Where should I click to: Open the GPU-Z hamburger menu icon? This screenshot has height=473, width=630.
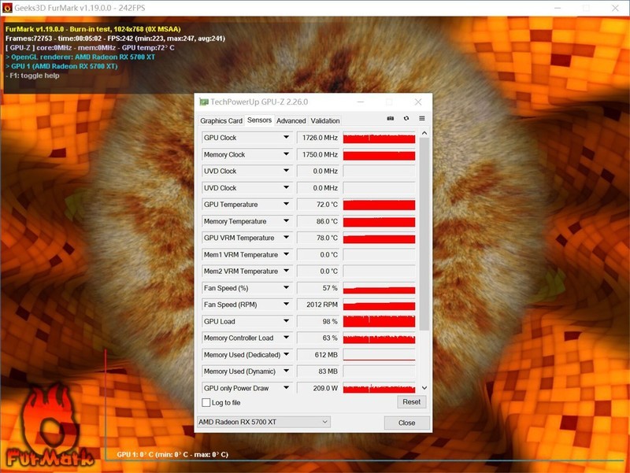[422, 119]
